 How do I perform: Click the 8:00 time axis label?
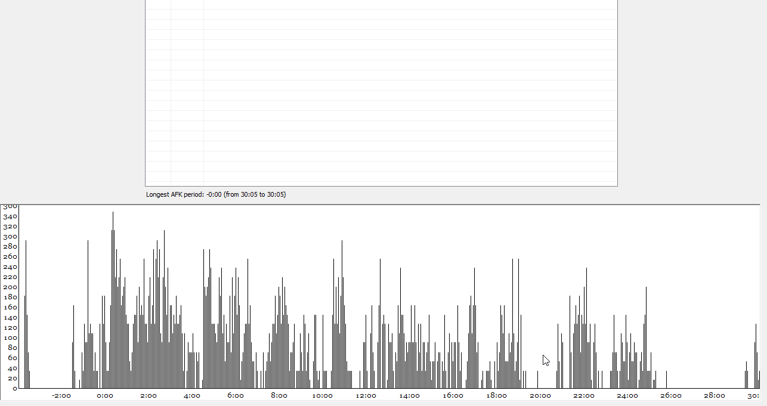point(279,395)
